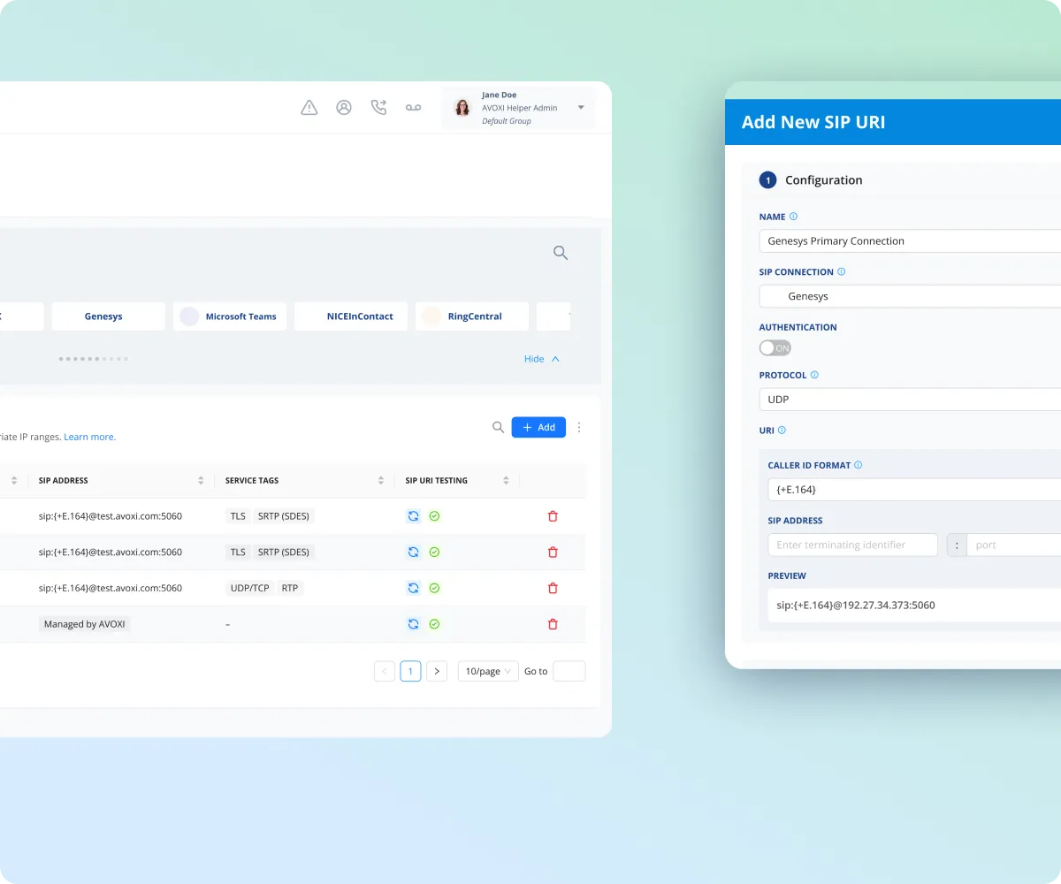Click the call forwarding phone icon
Image resolution: width=1061 pixels, height=884 pixels.
[378, 108]
